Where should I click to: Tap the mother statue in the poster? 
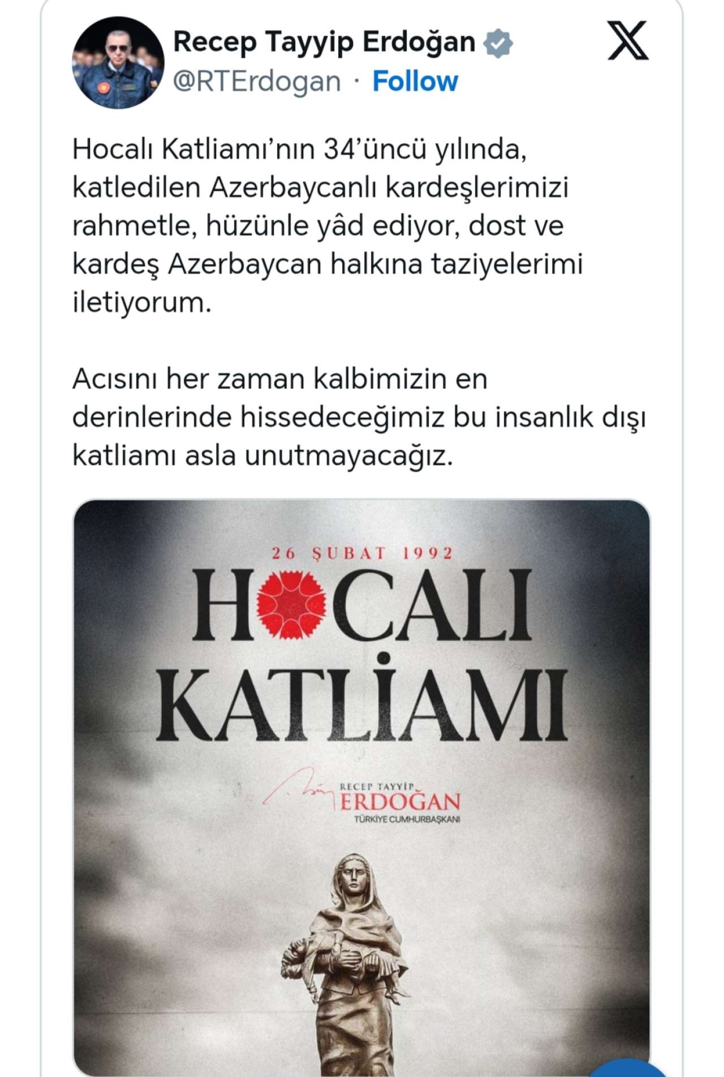pyautogui.click(x=346, y=963)
